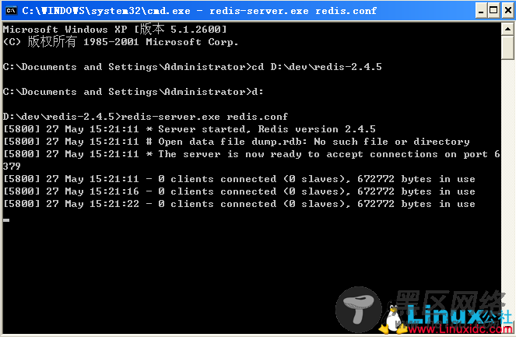The width and height of the screenshot is (516, 337).
Task: Click the vertical scrollbar thumb
Action: point(507,47)
